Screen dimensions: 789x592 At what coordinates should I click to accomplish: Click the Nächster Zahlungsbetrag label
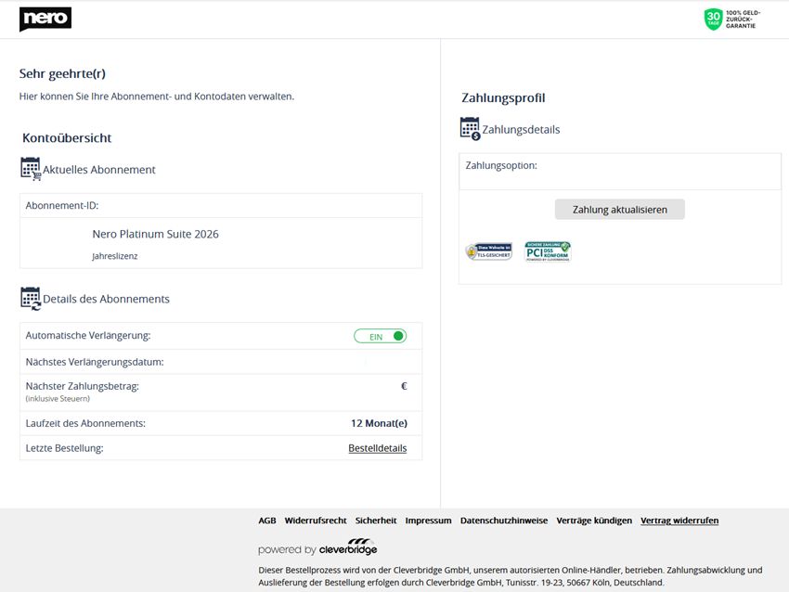point(82,386)
